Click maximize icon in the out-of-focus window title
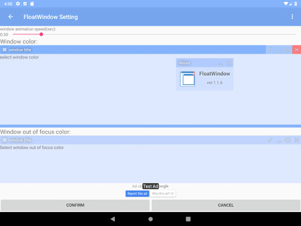The image size is (301, 226). pyautogui.click(x=288, y=140)
